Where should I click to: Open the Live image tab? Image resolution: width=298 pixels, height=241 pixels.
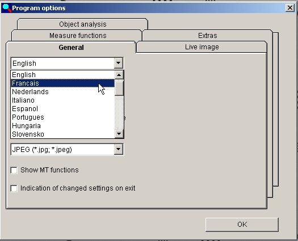202,47
